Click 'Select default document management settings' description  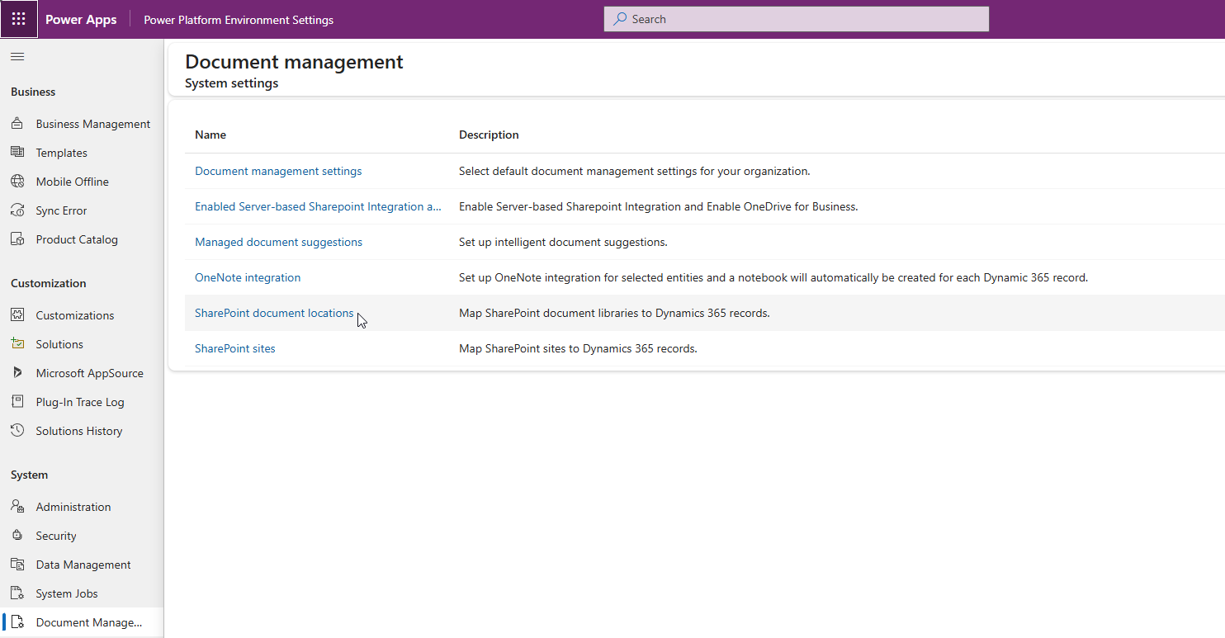point(634,171)
